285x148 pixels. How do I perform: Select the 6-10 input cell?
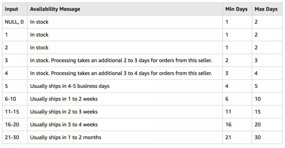[x=11, y=99]
